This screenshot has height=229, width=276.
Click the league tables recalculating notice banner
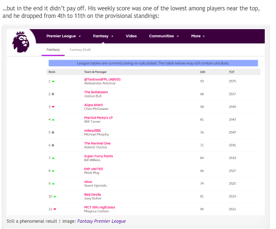153,63
